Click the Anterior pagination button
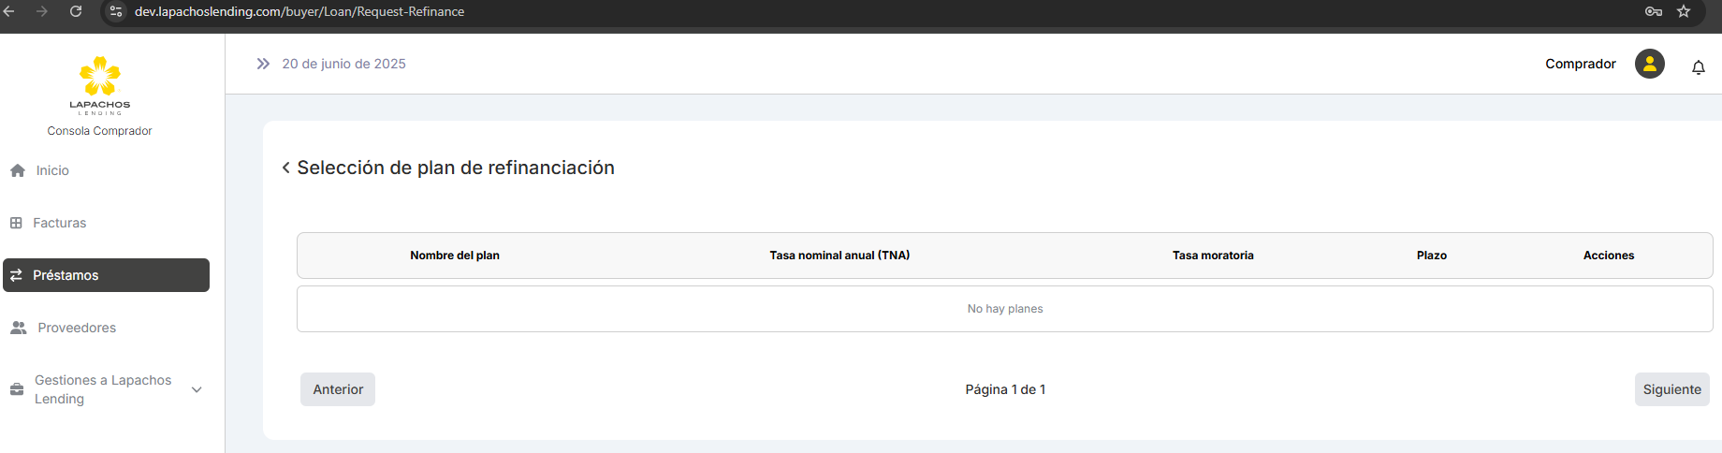 point(338,389)
